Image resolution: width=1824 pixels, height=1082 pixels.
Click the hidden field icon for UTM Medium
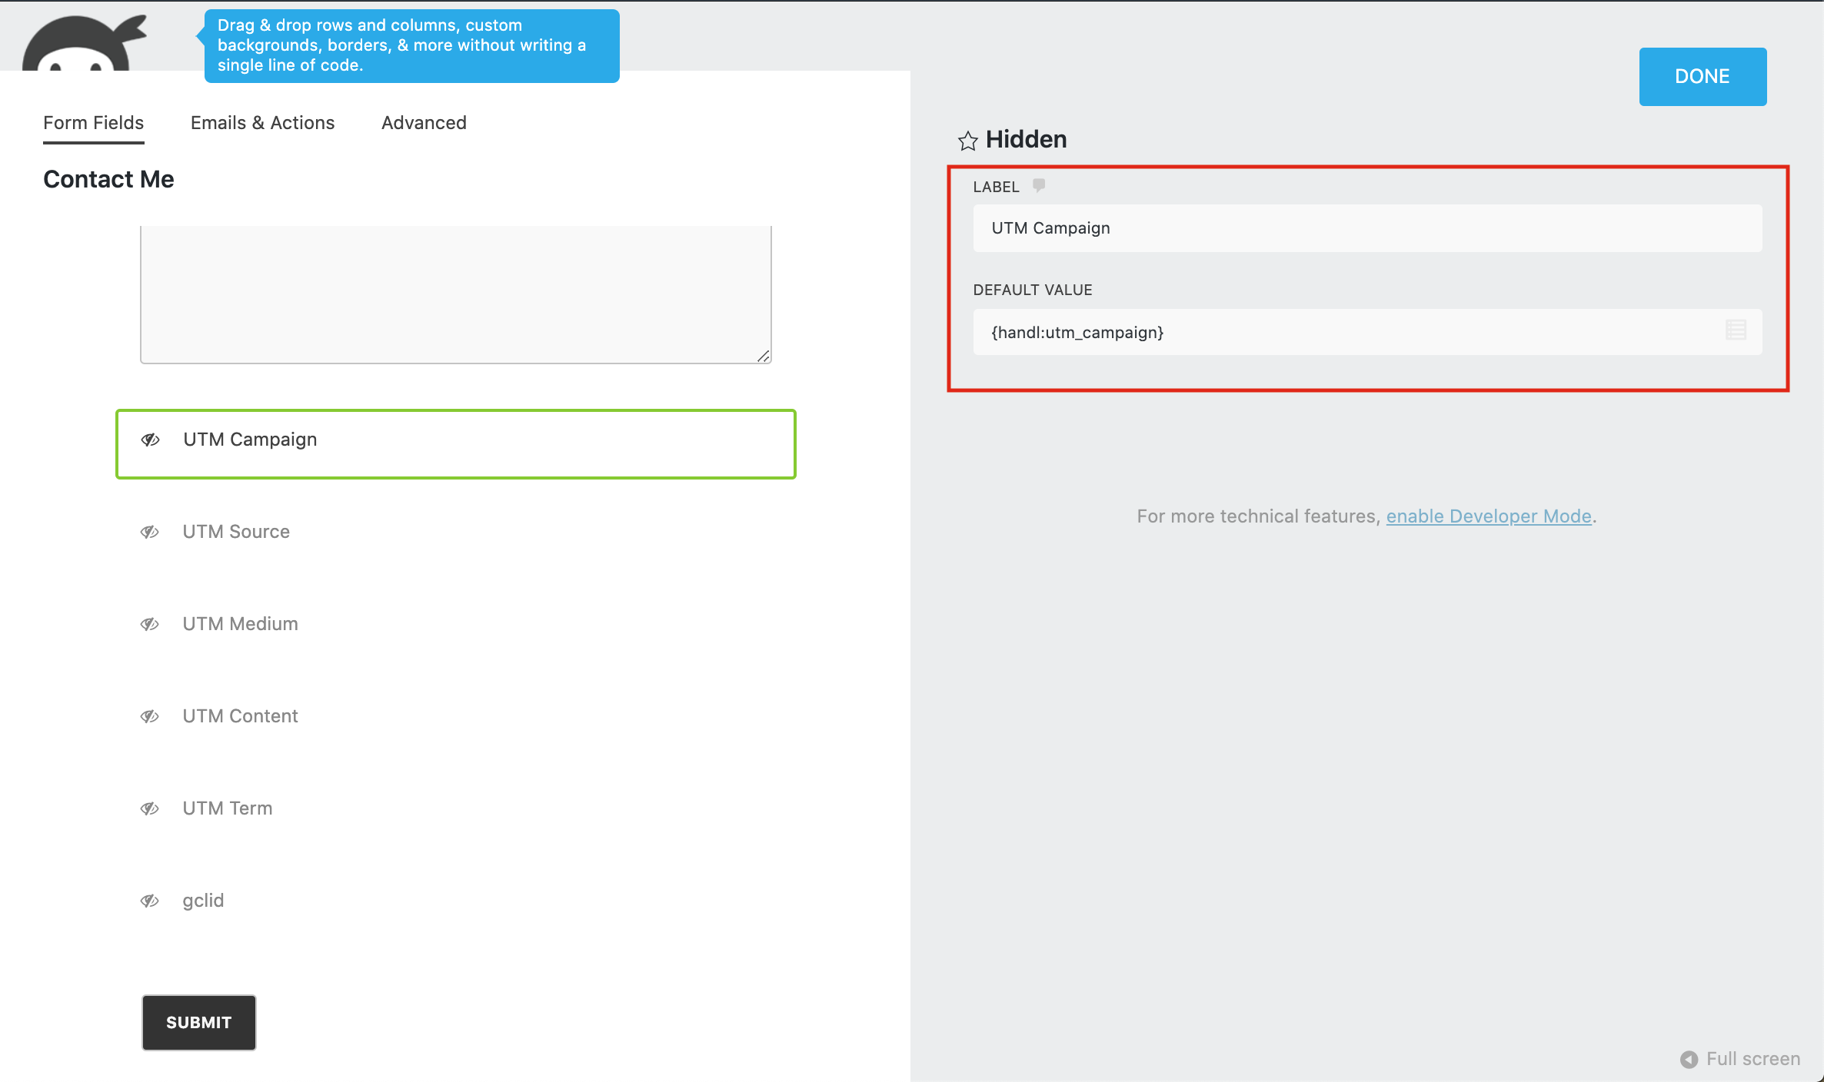[x=151, y=623]
